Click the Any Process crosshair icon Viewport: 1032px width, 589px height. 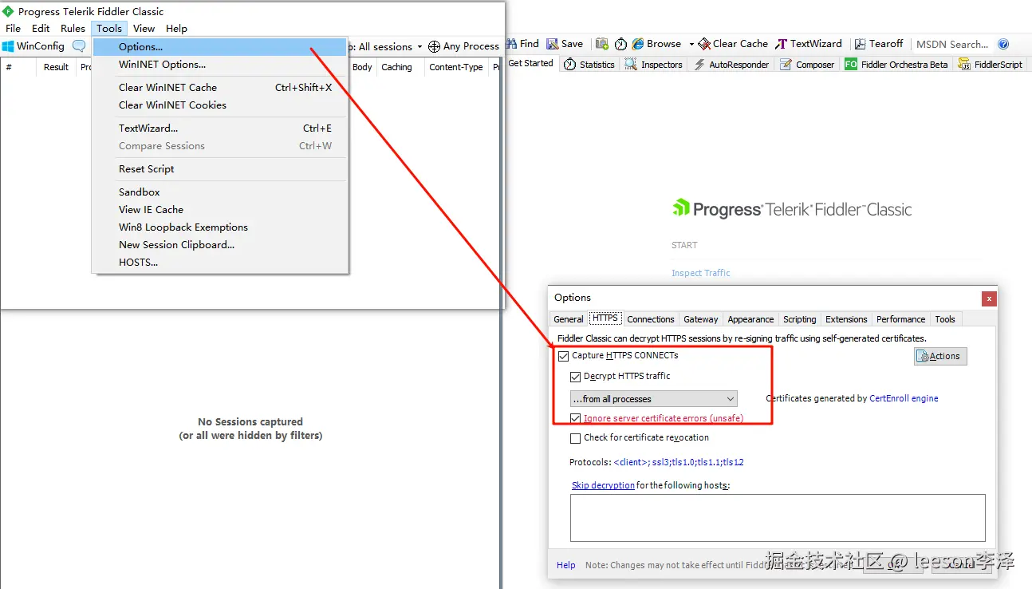pyautogui.click(x=434, y=46)
